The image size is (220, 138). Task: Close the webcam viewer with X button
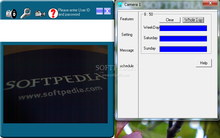click(107, 11)
